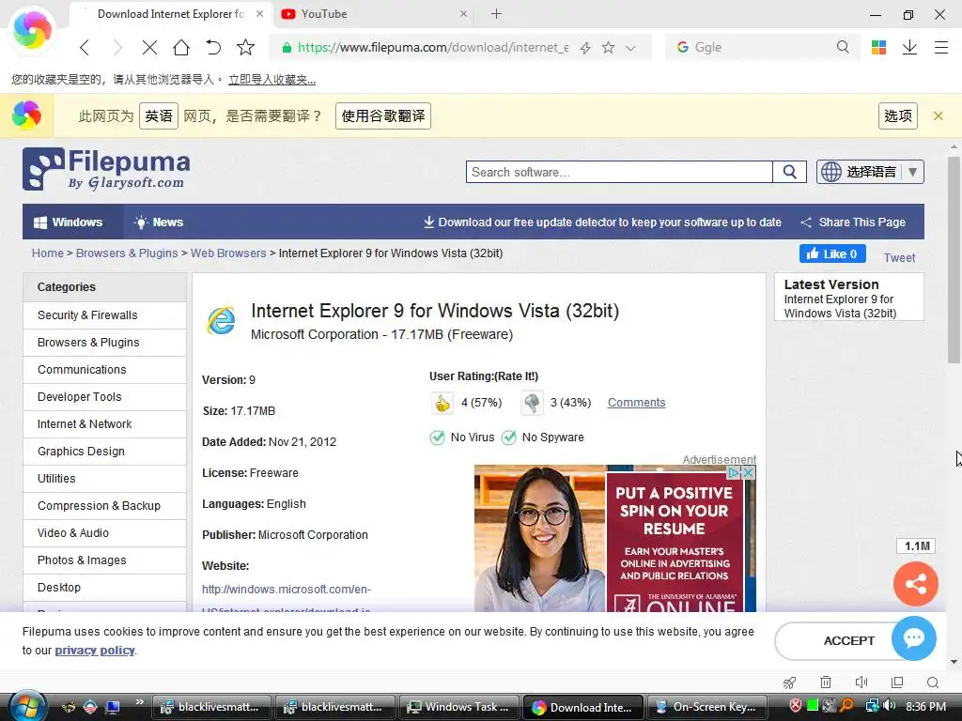The image size is (962, 721).
Task: Click the resume advertisement image
Action: (614, 539)
